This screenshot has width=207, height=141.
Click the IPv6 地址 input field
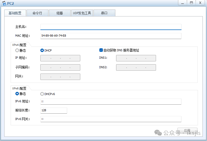[x=111, y=101]
